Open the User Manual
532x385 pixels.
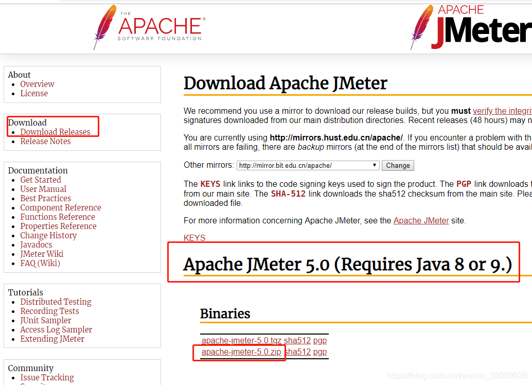(43, 189)
